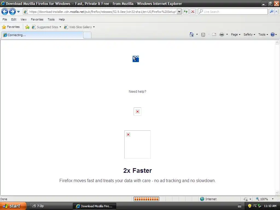Open the File menu
Image resolution: width=280 pixels, height=210 pixels.
[5, 19]
